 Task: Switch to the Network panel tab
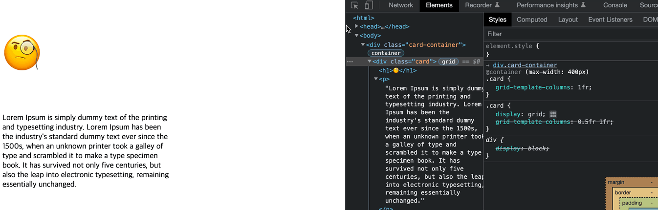pos(401,5)
